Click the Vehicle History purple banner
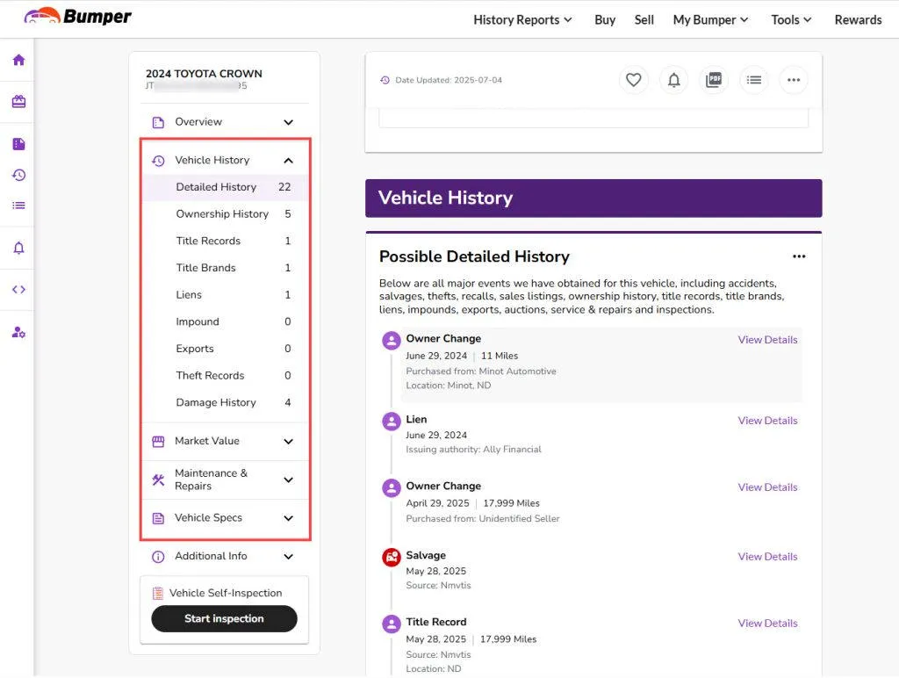Image resolution: width=899 pixels, height=678 pixels. click(x=593, y=198)
